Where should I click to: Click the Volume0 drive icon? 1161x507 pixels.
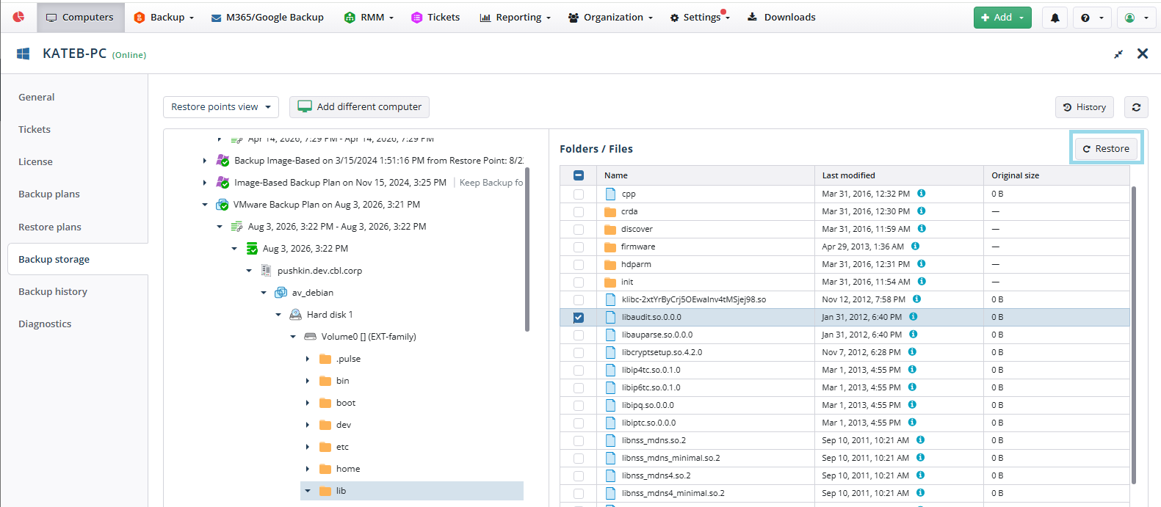coord(310,337)
